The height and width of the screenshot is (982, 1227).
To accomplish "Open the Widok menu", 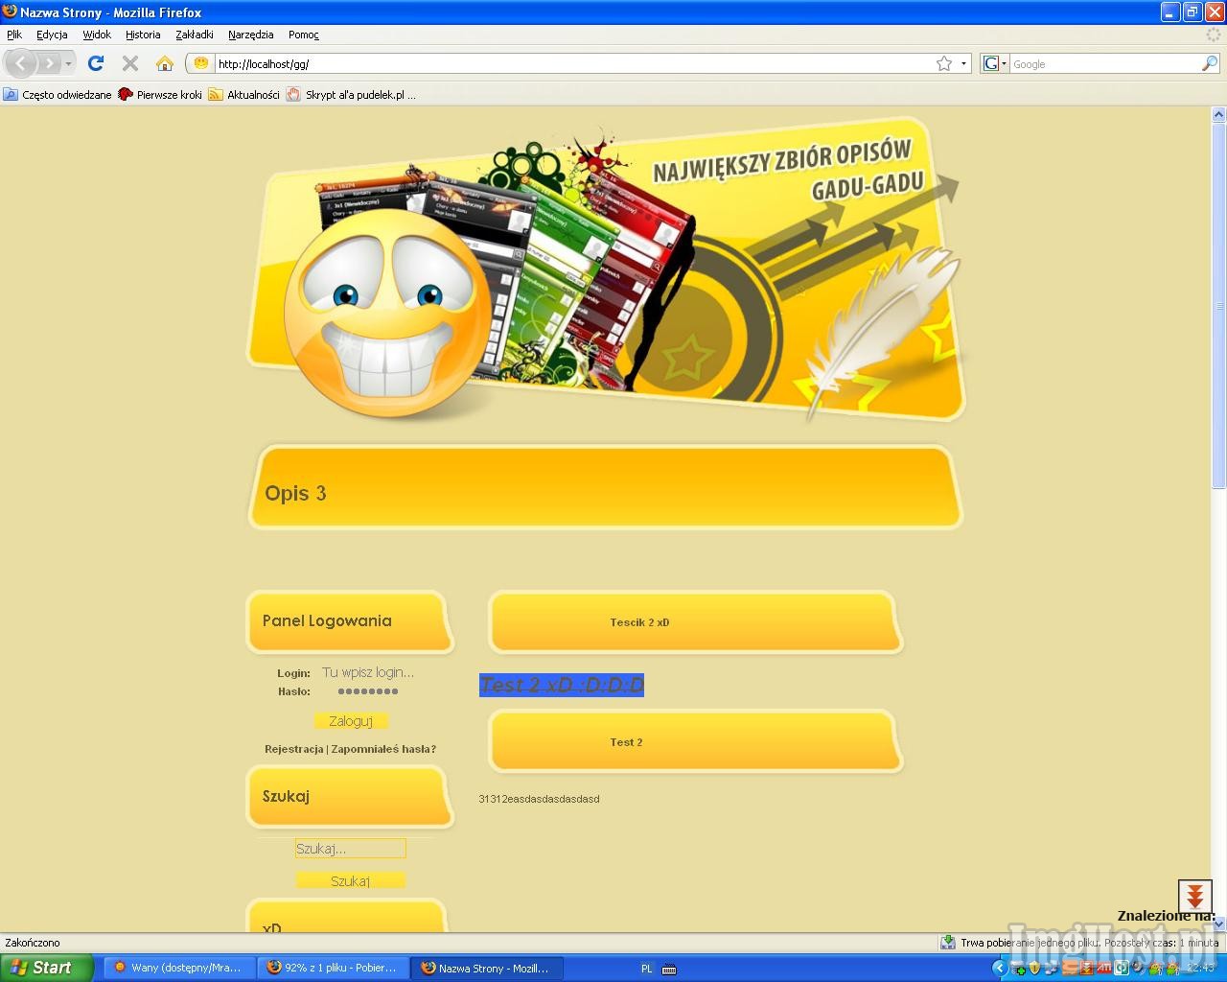I will click(97, 35).
